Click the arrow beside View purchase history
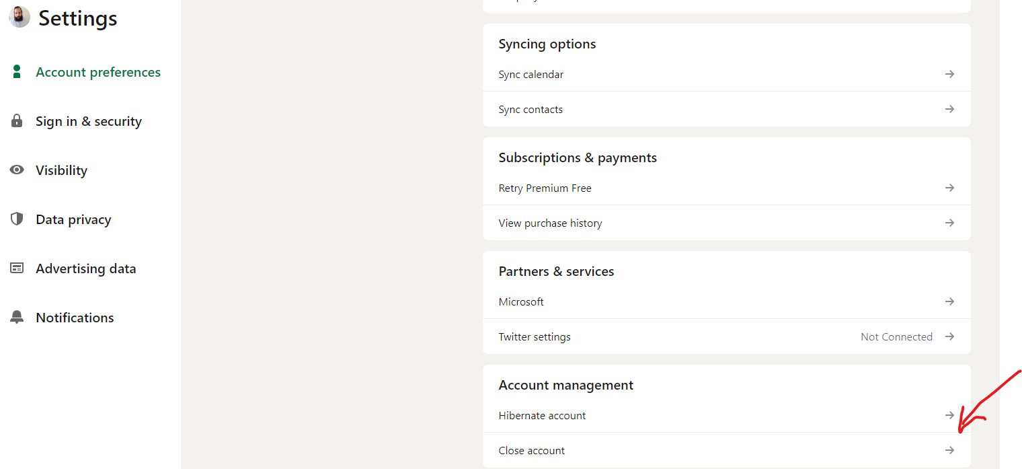This screenshot has width=1022, height=469. (949, 223)
